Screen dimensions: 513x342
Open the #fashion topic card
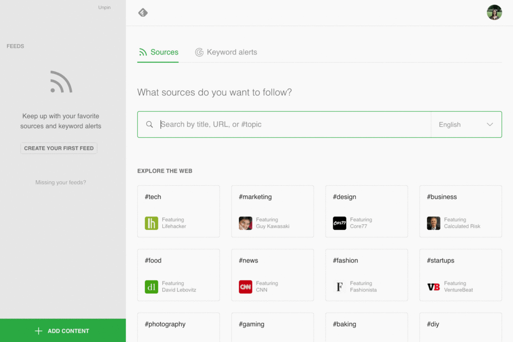367,275
